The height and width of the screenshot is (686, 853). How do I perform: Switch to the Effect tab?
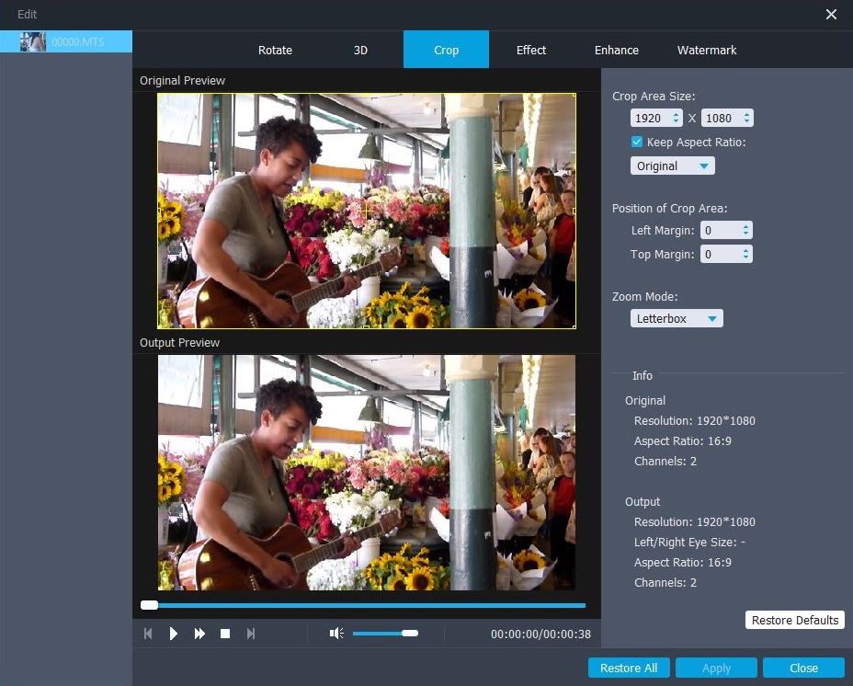pos(530,50)
